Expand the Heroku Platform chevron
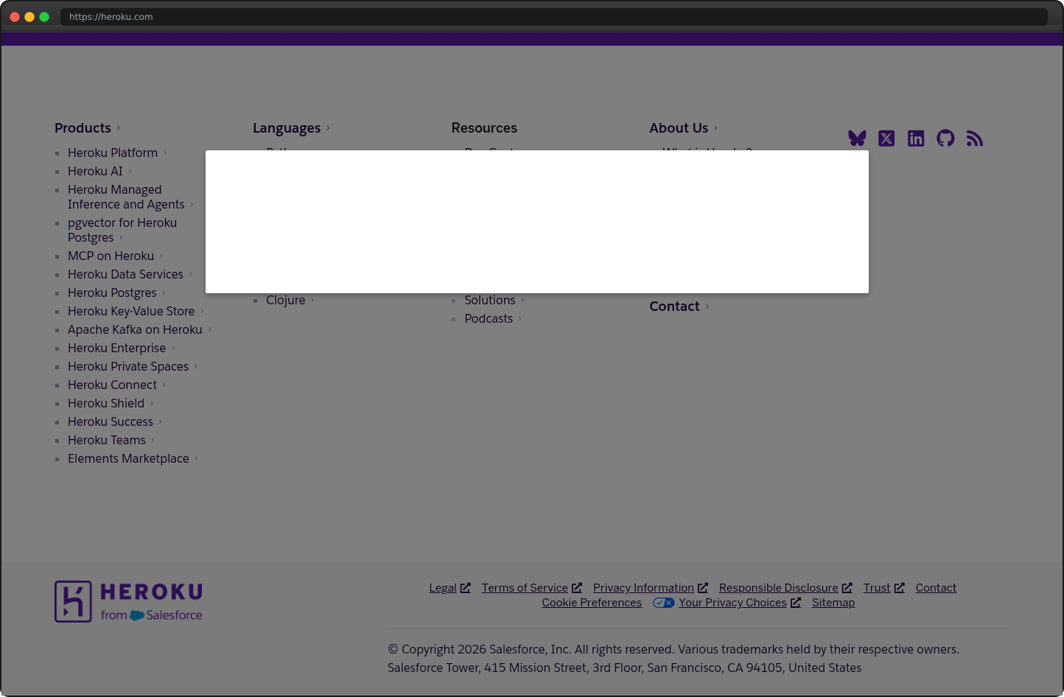 pyautogui.click(x=165, y=153)
